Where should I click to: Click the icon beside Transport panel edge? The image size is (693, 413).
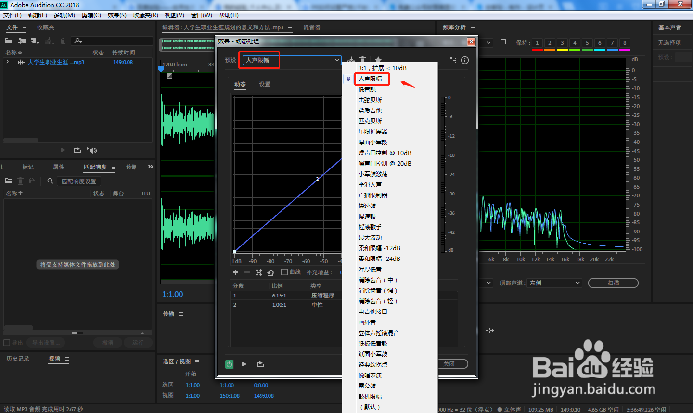(490, 330)
